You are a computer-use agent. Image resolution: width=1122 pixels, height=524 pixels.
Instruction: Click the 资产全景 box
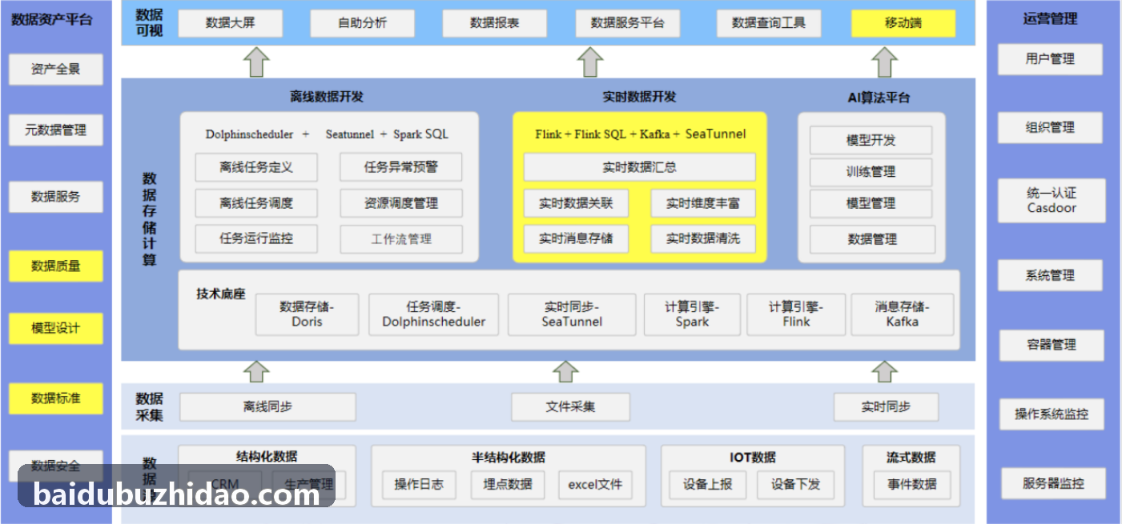point(56,70)
